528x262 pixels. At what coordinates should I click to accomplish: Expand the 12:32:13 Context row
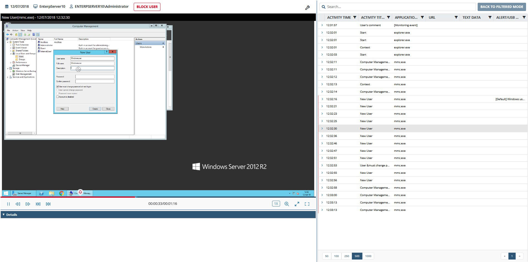322,84
